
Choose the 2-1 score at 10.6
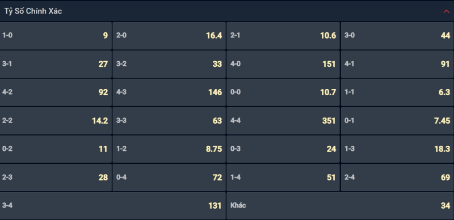tap(283, 36)
